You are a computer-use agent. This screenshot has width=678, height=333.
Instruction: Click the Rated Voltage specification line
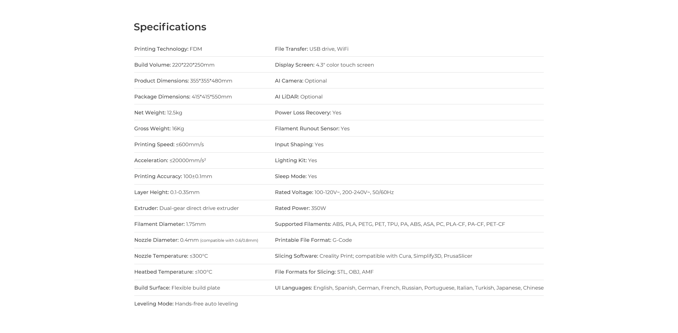coord(334,192)
